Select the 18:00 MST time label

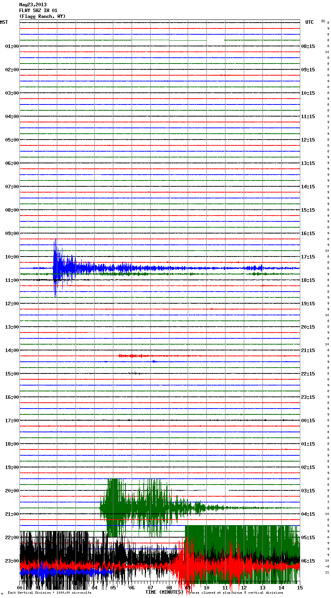[x=12, y=444]
